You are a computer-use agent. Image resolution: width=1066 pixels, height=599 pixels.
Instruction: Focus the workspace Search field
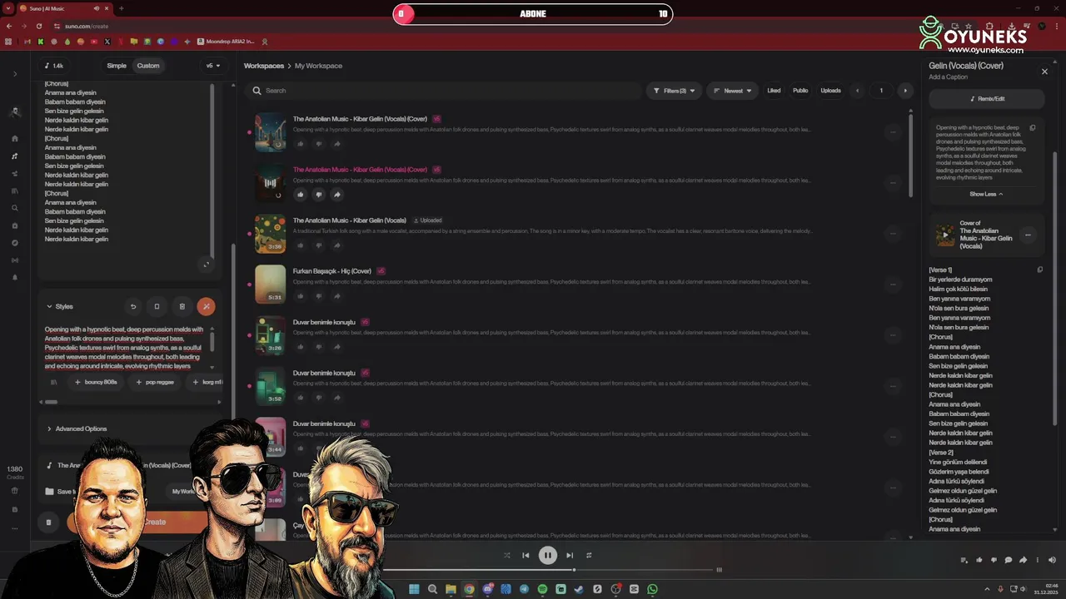coord(446,91)
